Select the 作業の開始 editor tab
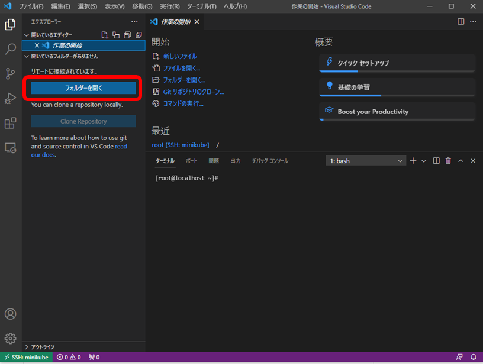The image size is (483, 364). pos(175,22)
